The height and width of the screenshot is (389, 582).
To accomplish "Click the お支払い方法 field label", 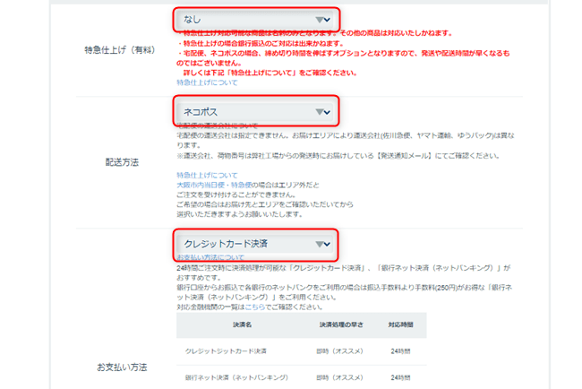I will pyautogui.click(x=122, y=367).
